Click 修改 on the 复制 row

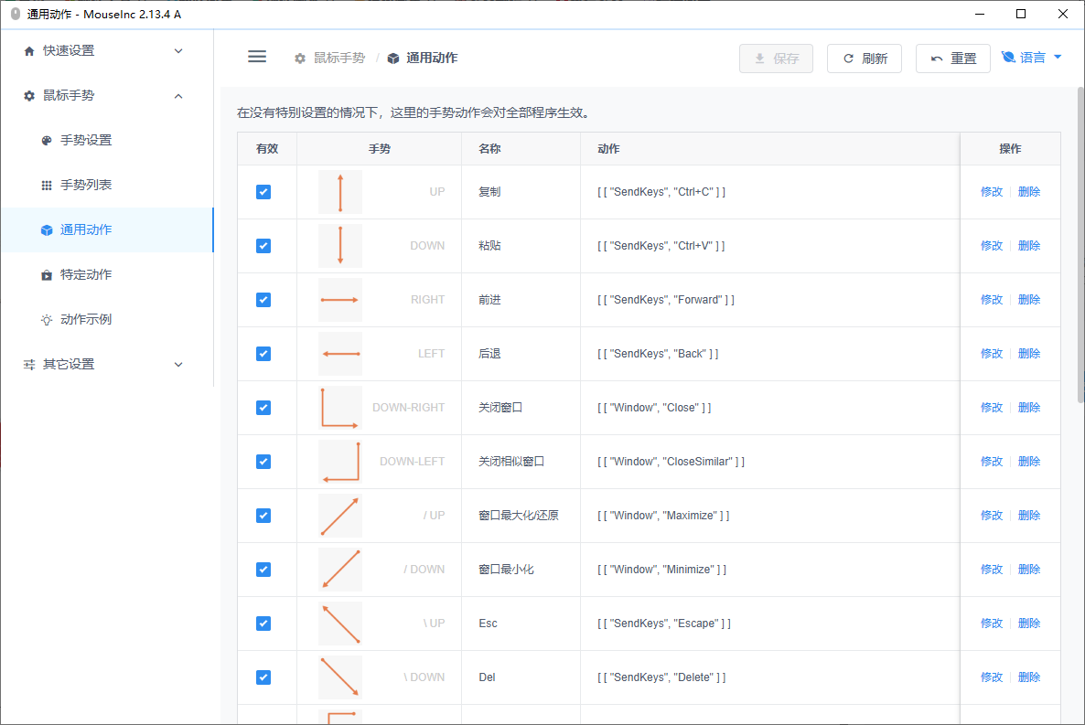point(991,192)
